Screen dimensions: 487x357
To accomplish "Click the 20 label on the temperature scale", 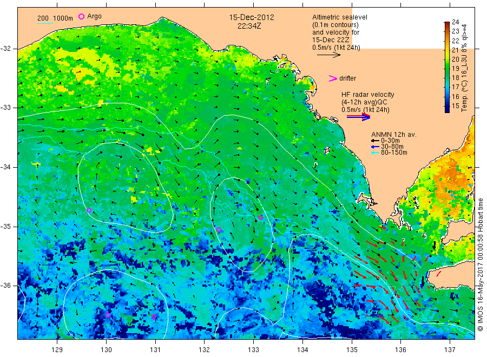I will click(455, 59).
